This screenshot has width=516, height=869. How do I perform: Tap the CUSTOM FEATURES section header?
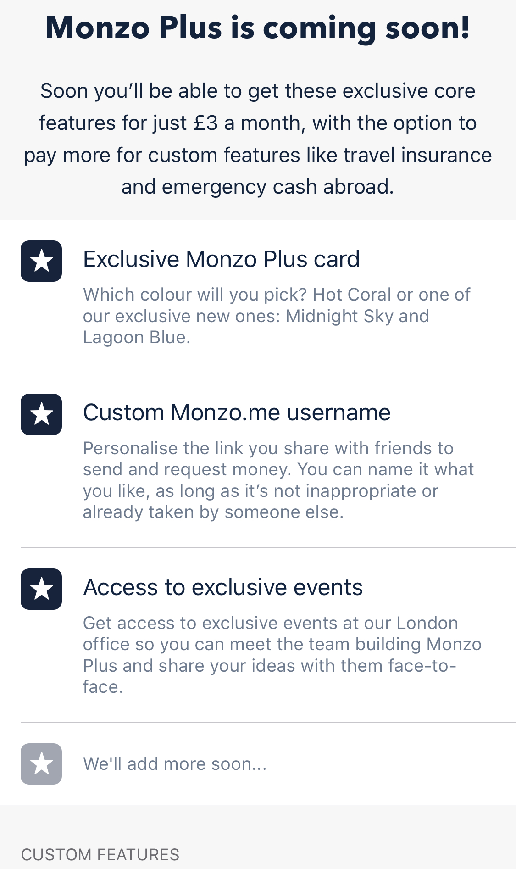100,855
